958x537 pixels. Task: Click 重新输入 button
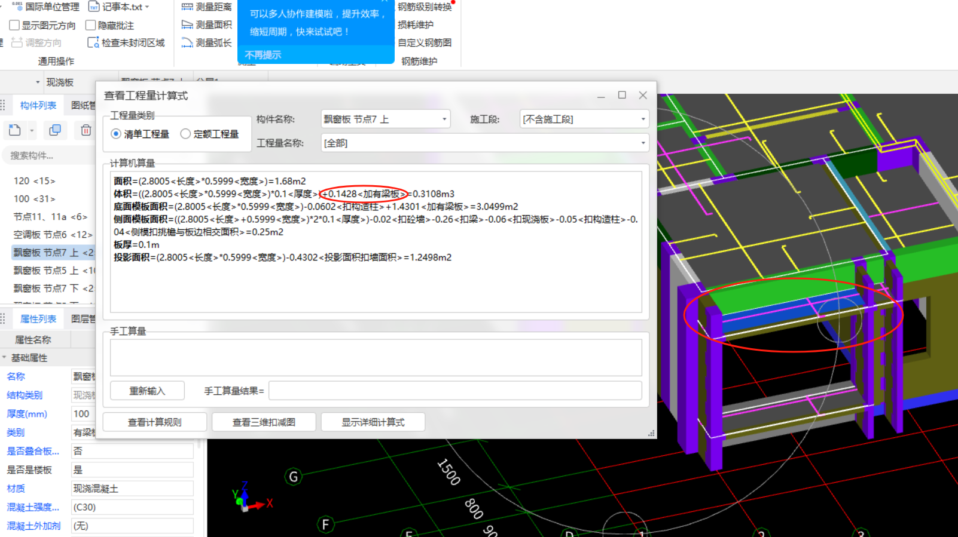pos(147,391)
